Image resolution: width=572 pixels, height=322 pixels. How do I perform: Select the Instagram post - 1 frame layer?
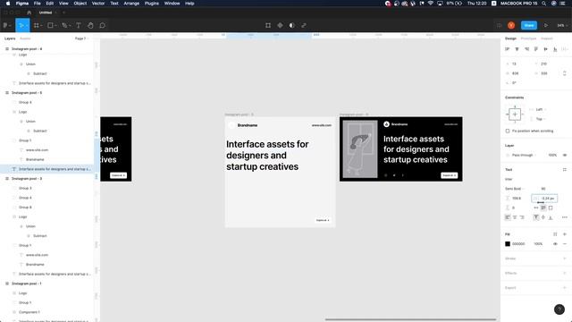click(27, 284)
